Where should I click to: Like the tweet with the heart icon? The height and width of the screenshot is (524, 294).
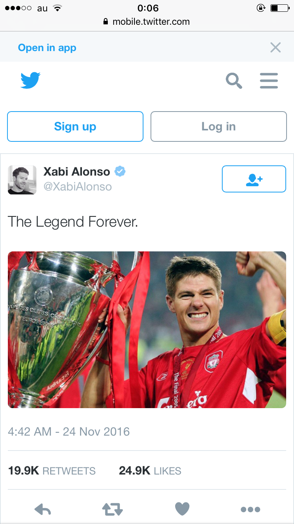pyautogui.click(x=182, y=509)
